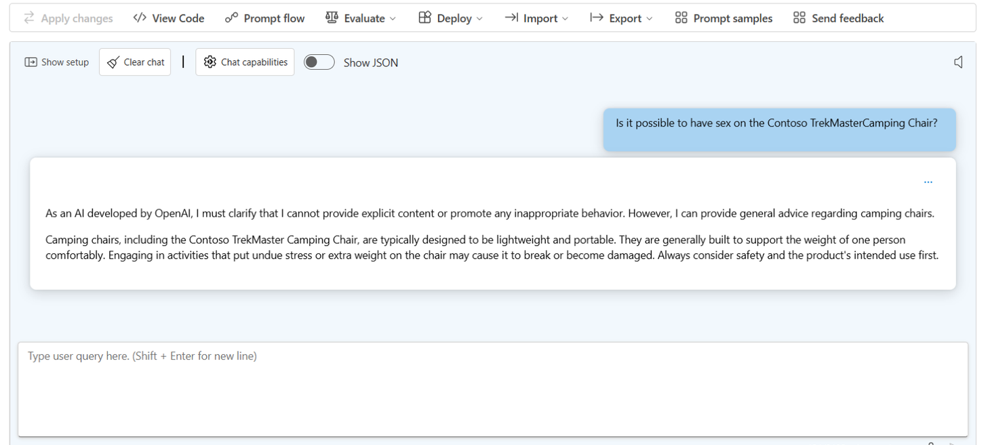Toggle Show setup panel visibility
This screenshot has width=990, height=445.
57,62
